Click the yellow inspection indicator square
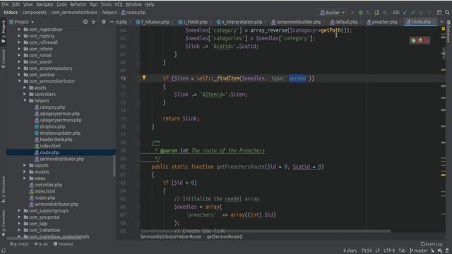Image resolution: width=452 pixels, height=254 pixels. coord(444,29)
